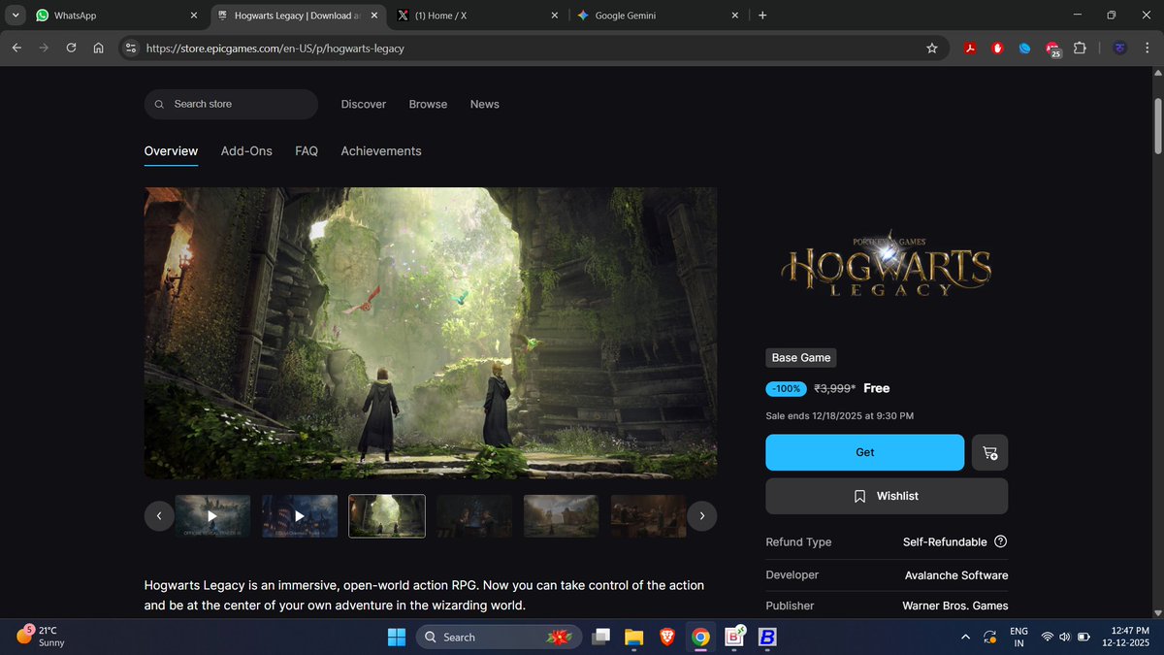Open the Wi-Fi network tray icon
Screen dimensions: 1164x655
click(1048, 637)
